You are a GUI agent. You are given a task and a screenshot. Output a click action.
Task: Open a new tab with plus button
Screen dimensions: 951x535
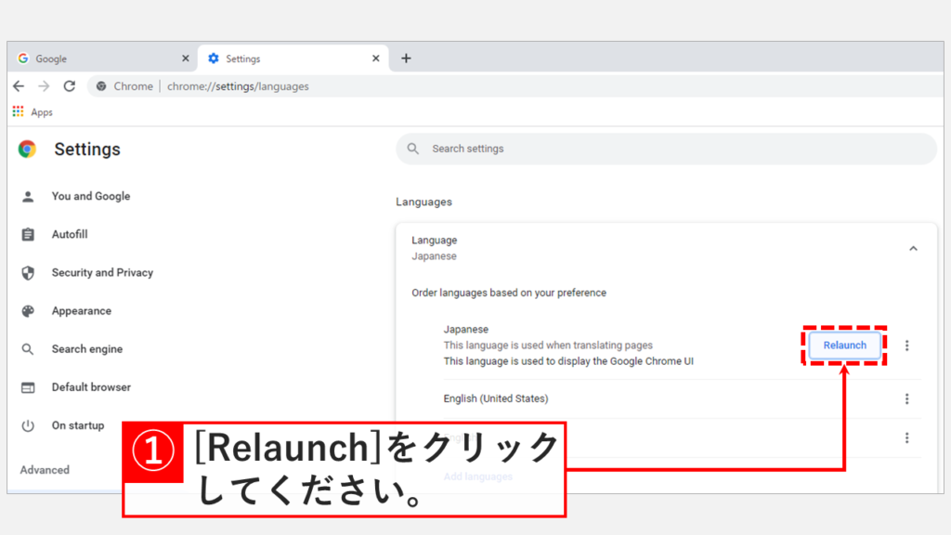point(406,59)
